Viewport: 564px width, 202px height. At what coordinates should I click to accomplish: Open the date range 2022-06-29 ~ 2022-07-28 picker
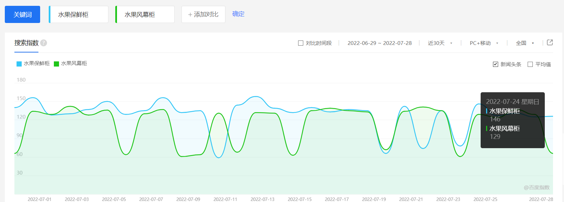click(379, 43)
